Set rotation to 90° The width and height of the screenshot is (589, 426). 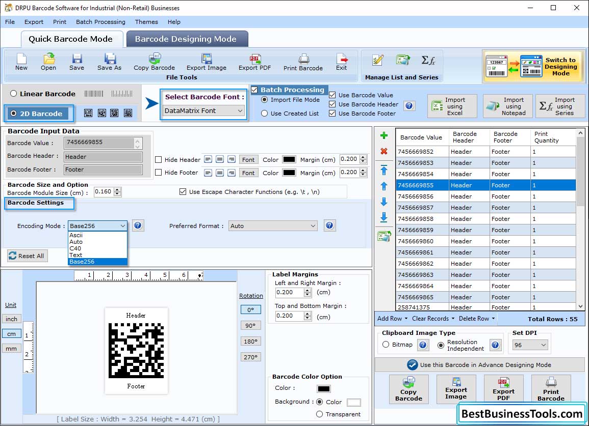coord(250,326)
